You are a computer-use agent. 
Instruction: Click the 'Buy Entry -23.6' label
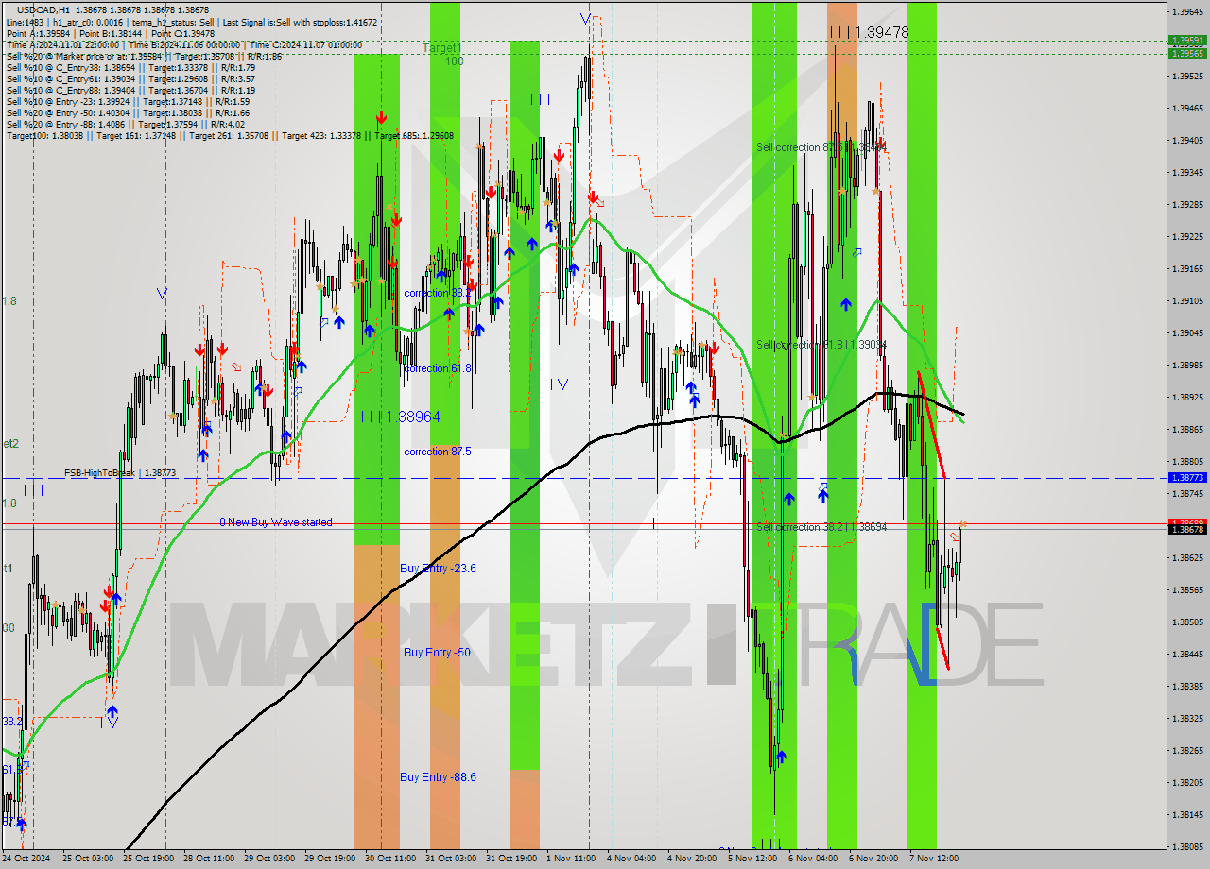pos(438,569)
